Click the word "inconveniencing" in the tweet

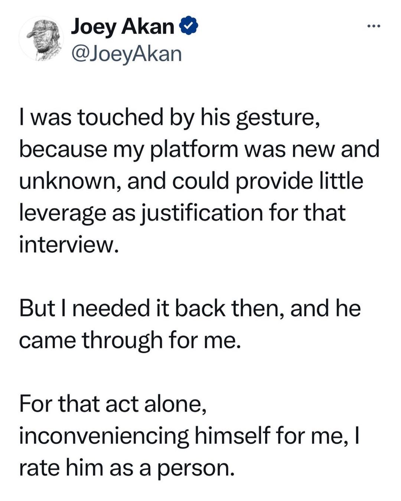(104, 436)
